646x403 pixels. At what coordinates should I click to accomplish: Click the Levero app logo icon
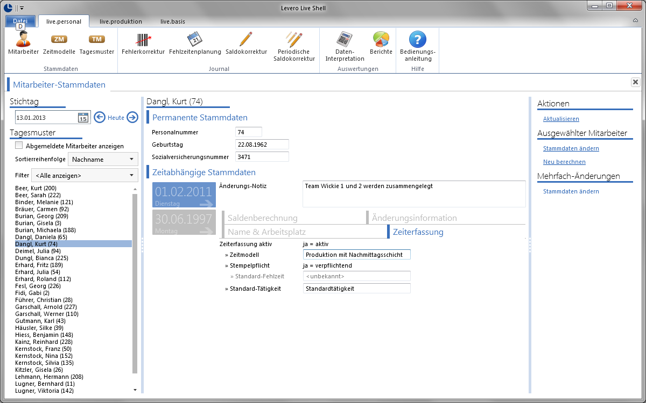(8, 8)
